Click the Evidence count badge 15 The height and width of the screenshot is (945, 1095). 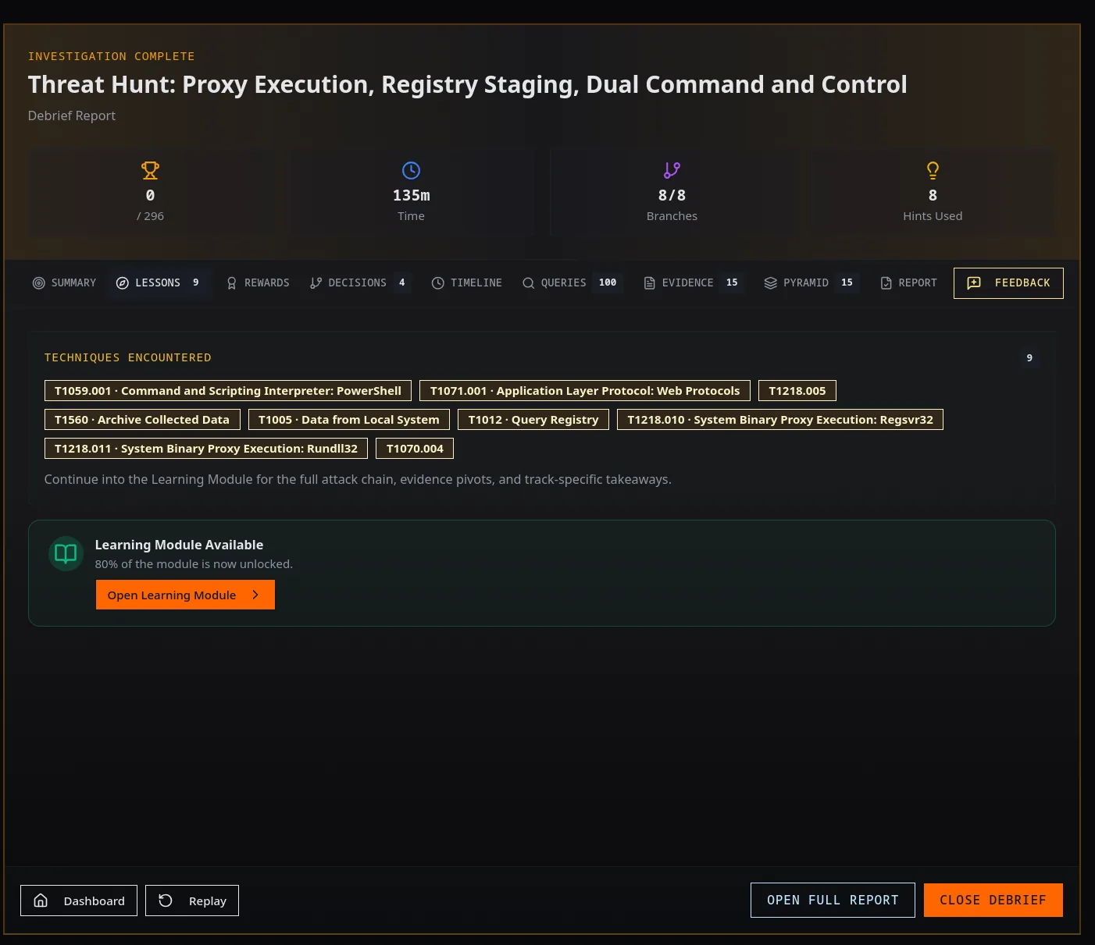pos(732,283)
